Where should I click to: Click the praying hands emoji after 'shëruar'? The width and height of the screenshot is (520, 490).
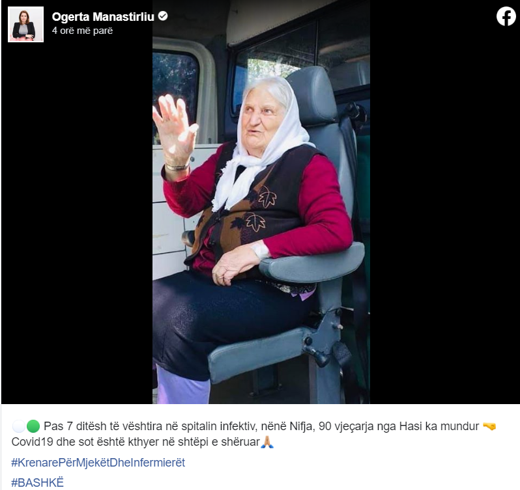point(267,442)
